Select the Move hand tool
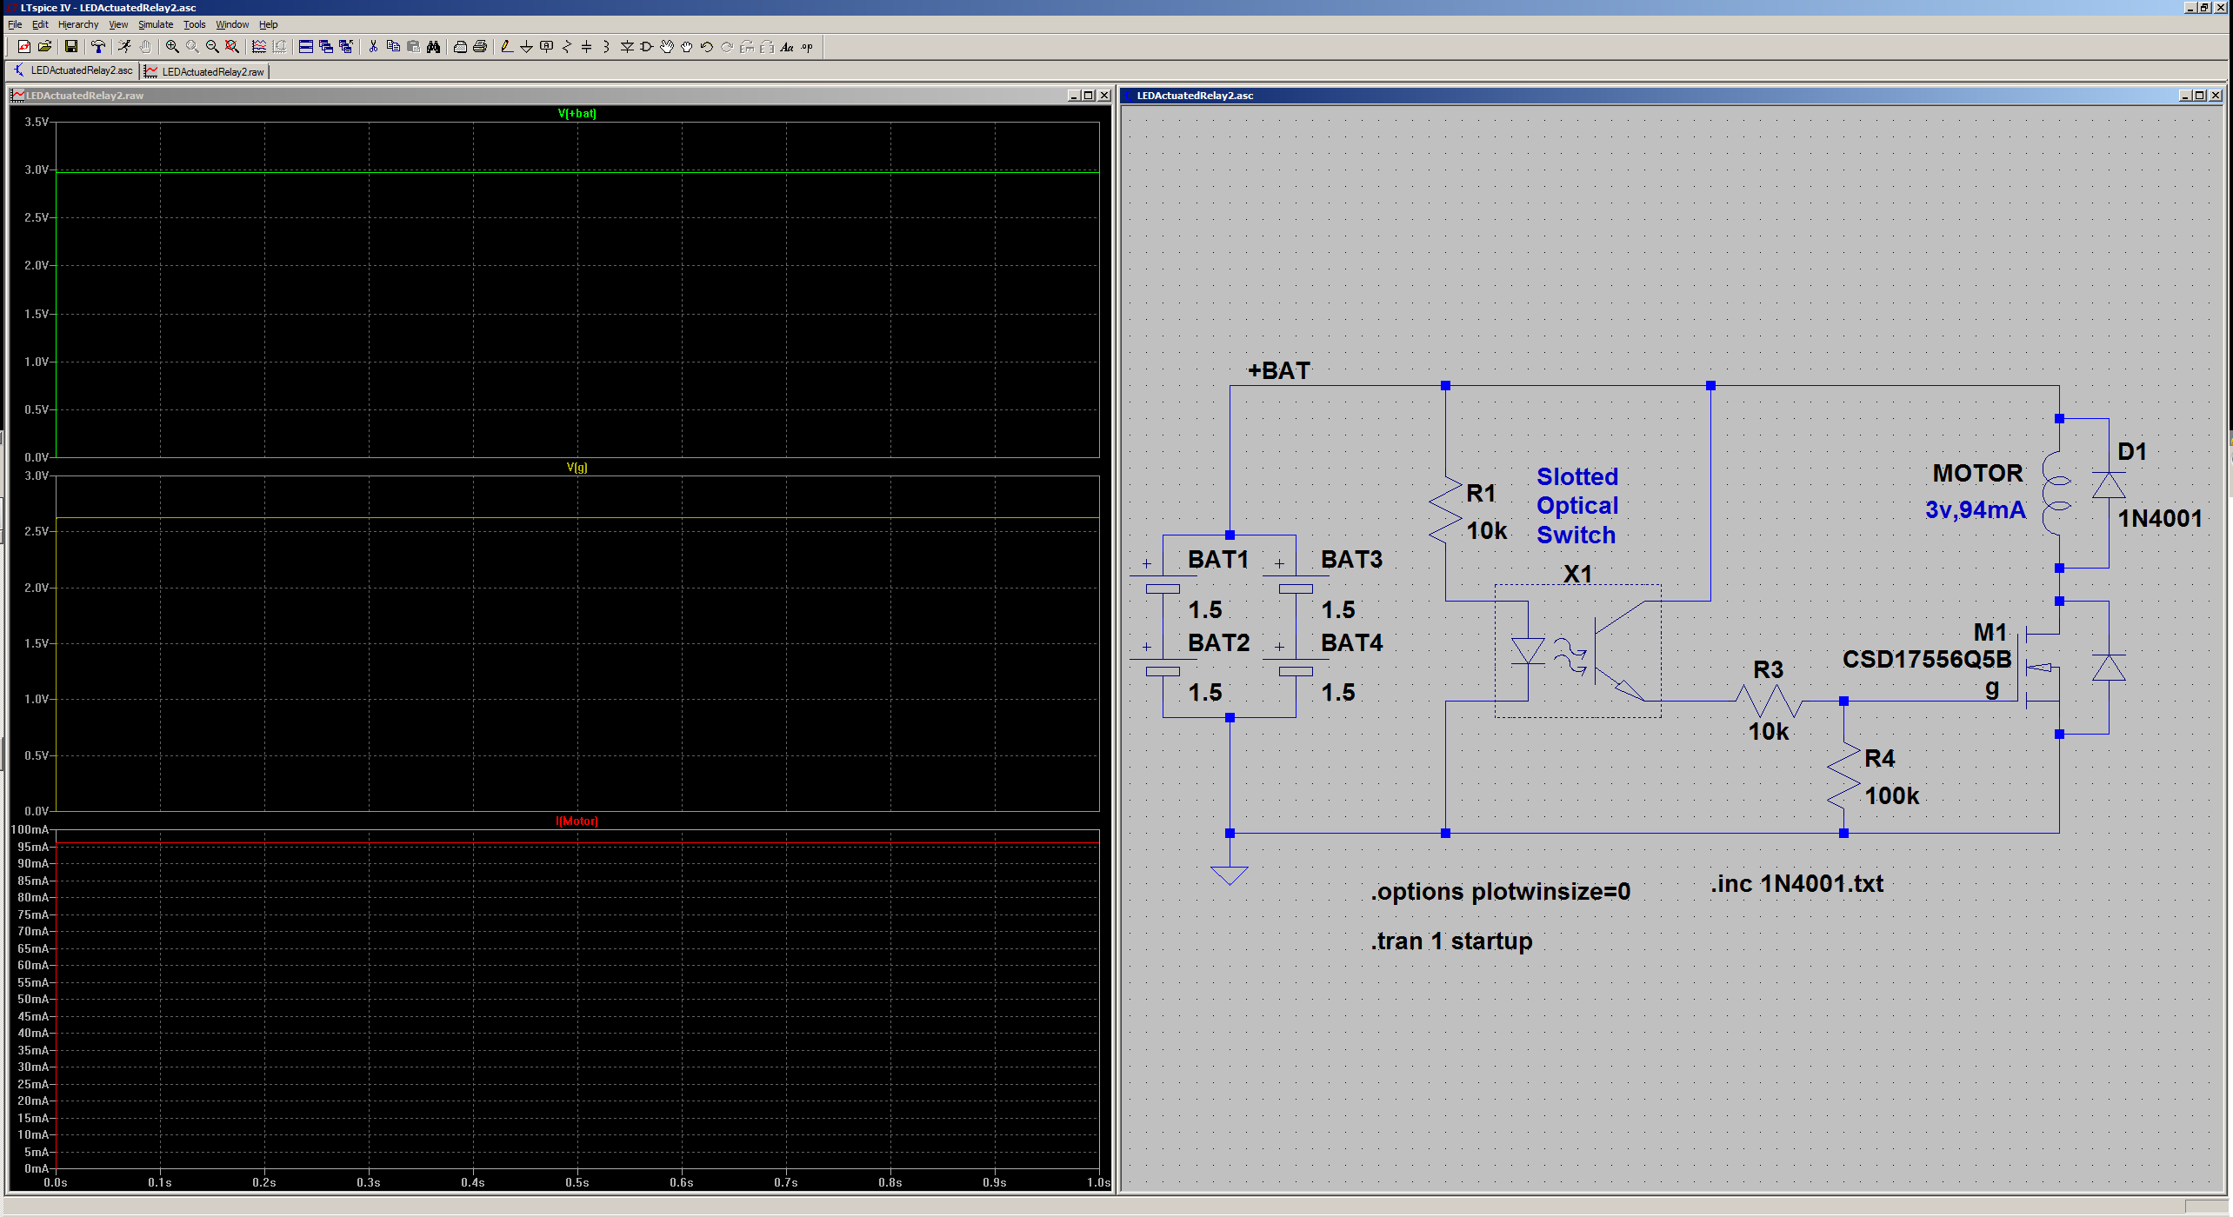The width and height of the screenshot is (2233, 1217). pyautogui.click(x=667, y=47)
